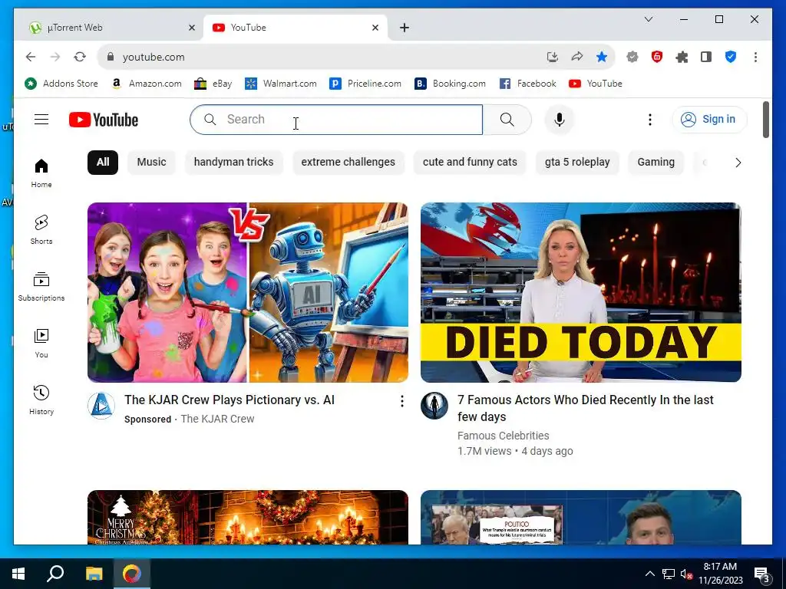Go back with browser back arrow
Screen dimensions: 786x589
click(31, 57)
